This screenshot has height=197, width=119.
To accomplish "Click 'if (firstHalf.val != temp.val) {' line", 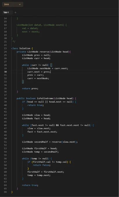I will click(x=49, y=162).
